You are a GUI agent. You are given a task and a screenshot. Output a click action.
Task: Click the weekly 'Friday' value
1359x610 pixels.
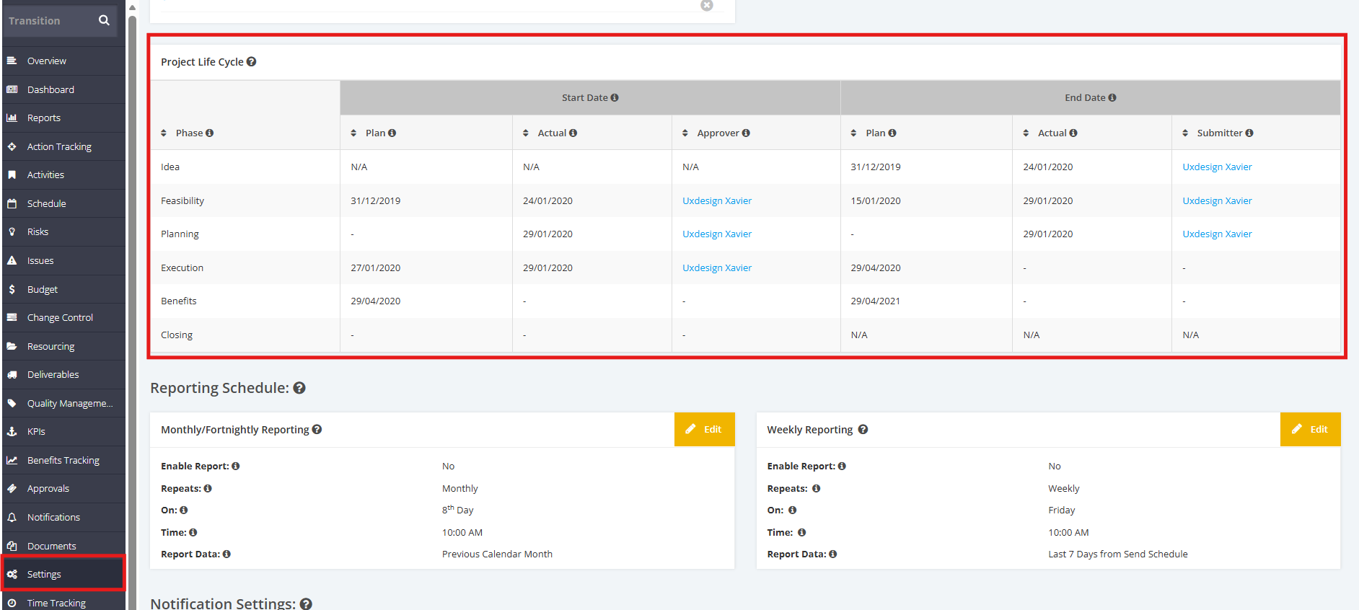coord(1062,510)
